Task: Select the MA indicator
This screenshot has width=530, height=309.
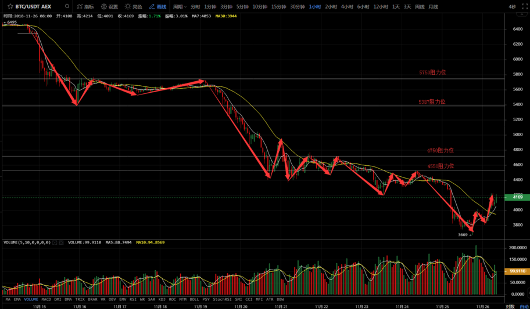Action: (x=8, y=299)
